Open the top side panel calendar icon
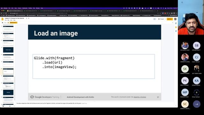Image resolution: width=204 pixels, height=115 pixels. [x=176, y=23]
